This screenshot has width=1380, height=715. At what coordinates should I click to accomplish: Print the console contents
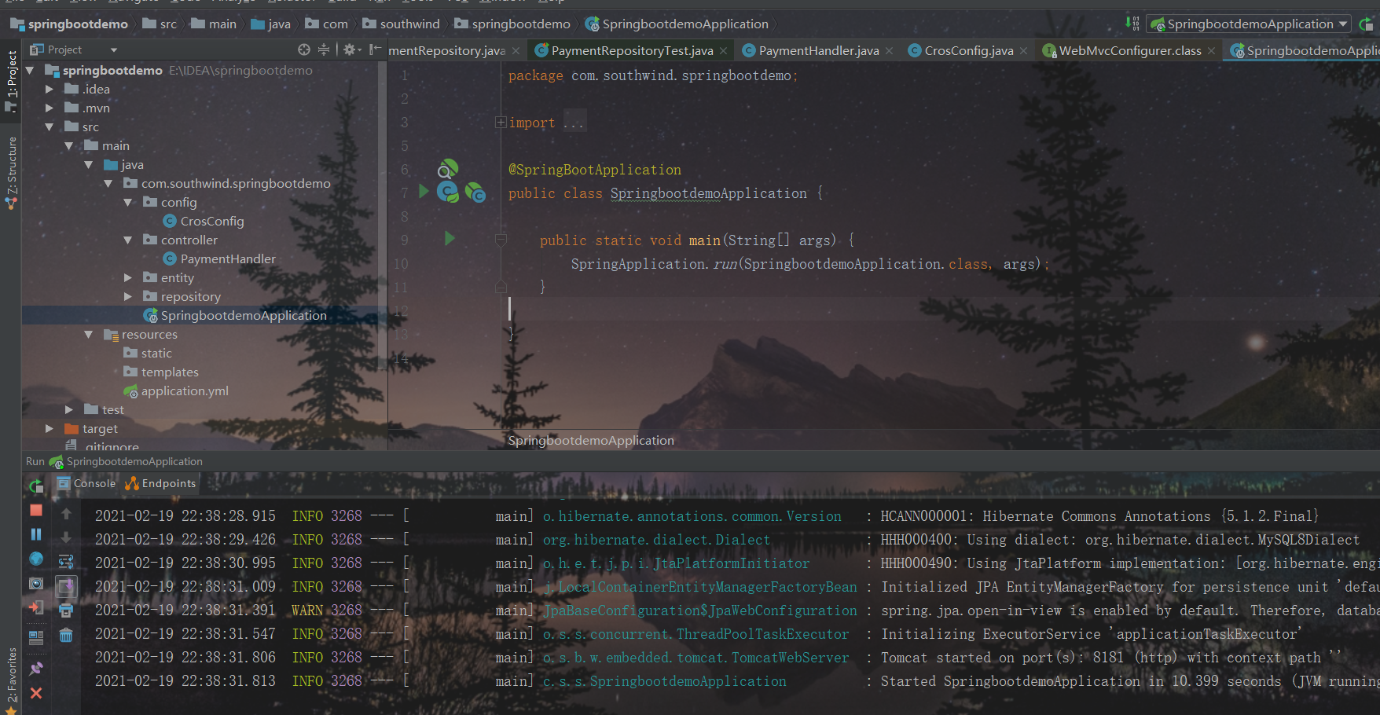pyautogui.click(x=66, y=609)
